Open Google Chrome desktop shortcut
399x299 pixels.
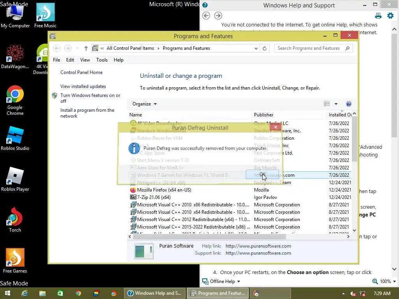(x=15, y=101)
